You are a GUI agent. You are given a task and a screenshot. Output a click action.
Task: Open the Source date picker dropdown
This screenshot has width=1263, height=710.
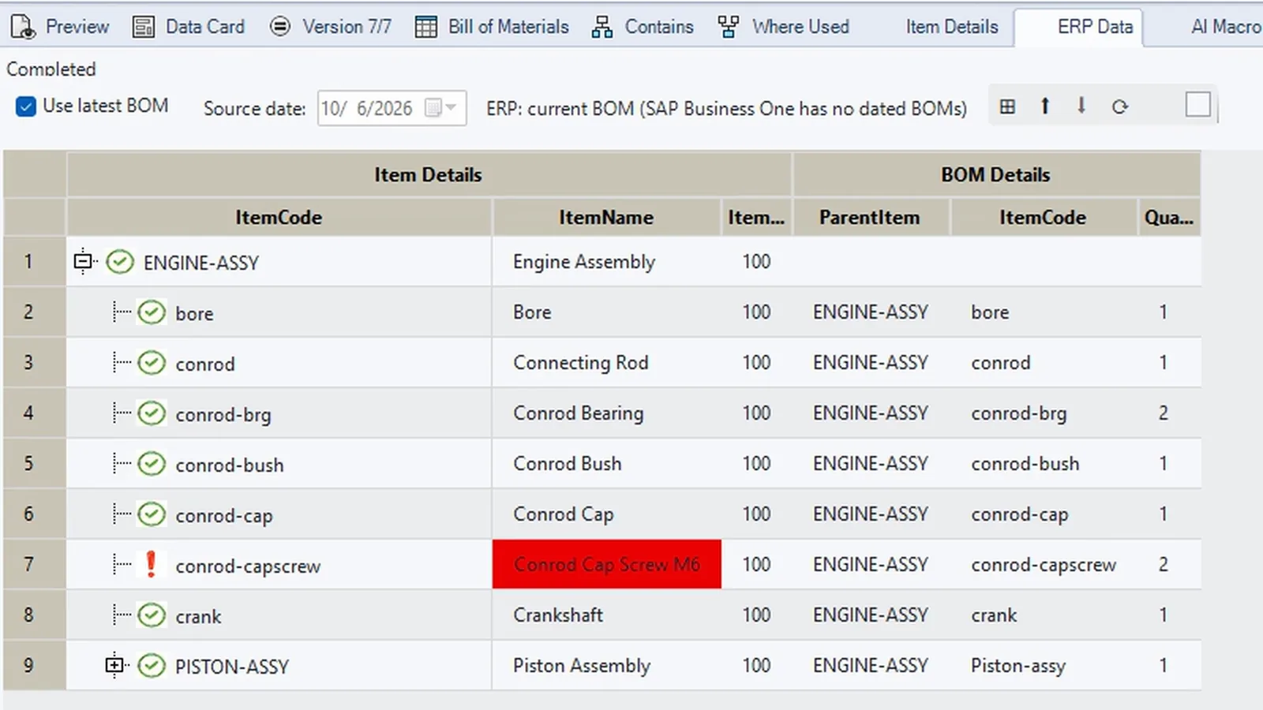451,108
